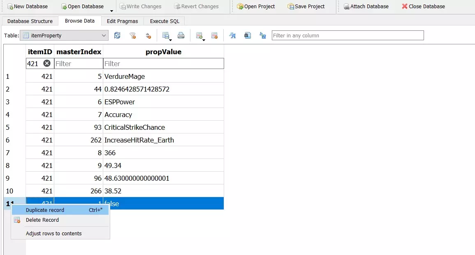Switch to the Database Structure tab
This screenshot has height=255, width=475.
click(30, 21)
